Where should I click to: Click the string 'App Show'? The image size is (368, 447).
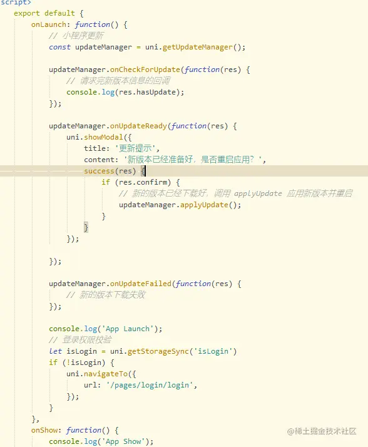(x=123, y=441)
